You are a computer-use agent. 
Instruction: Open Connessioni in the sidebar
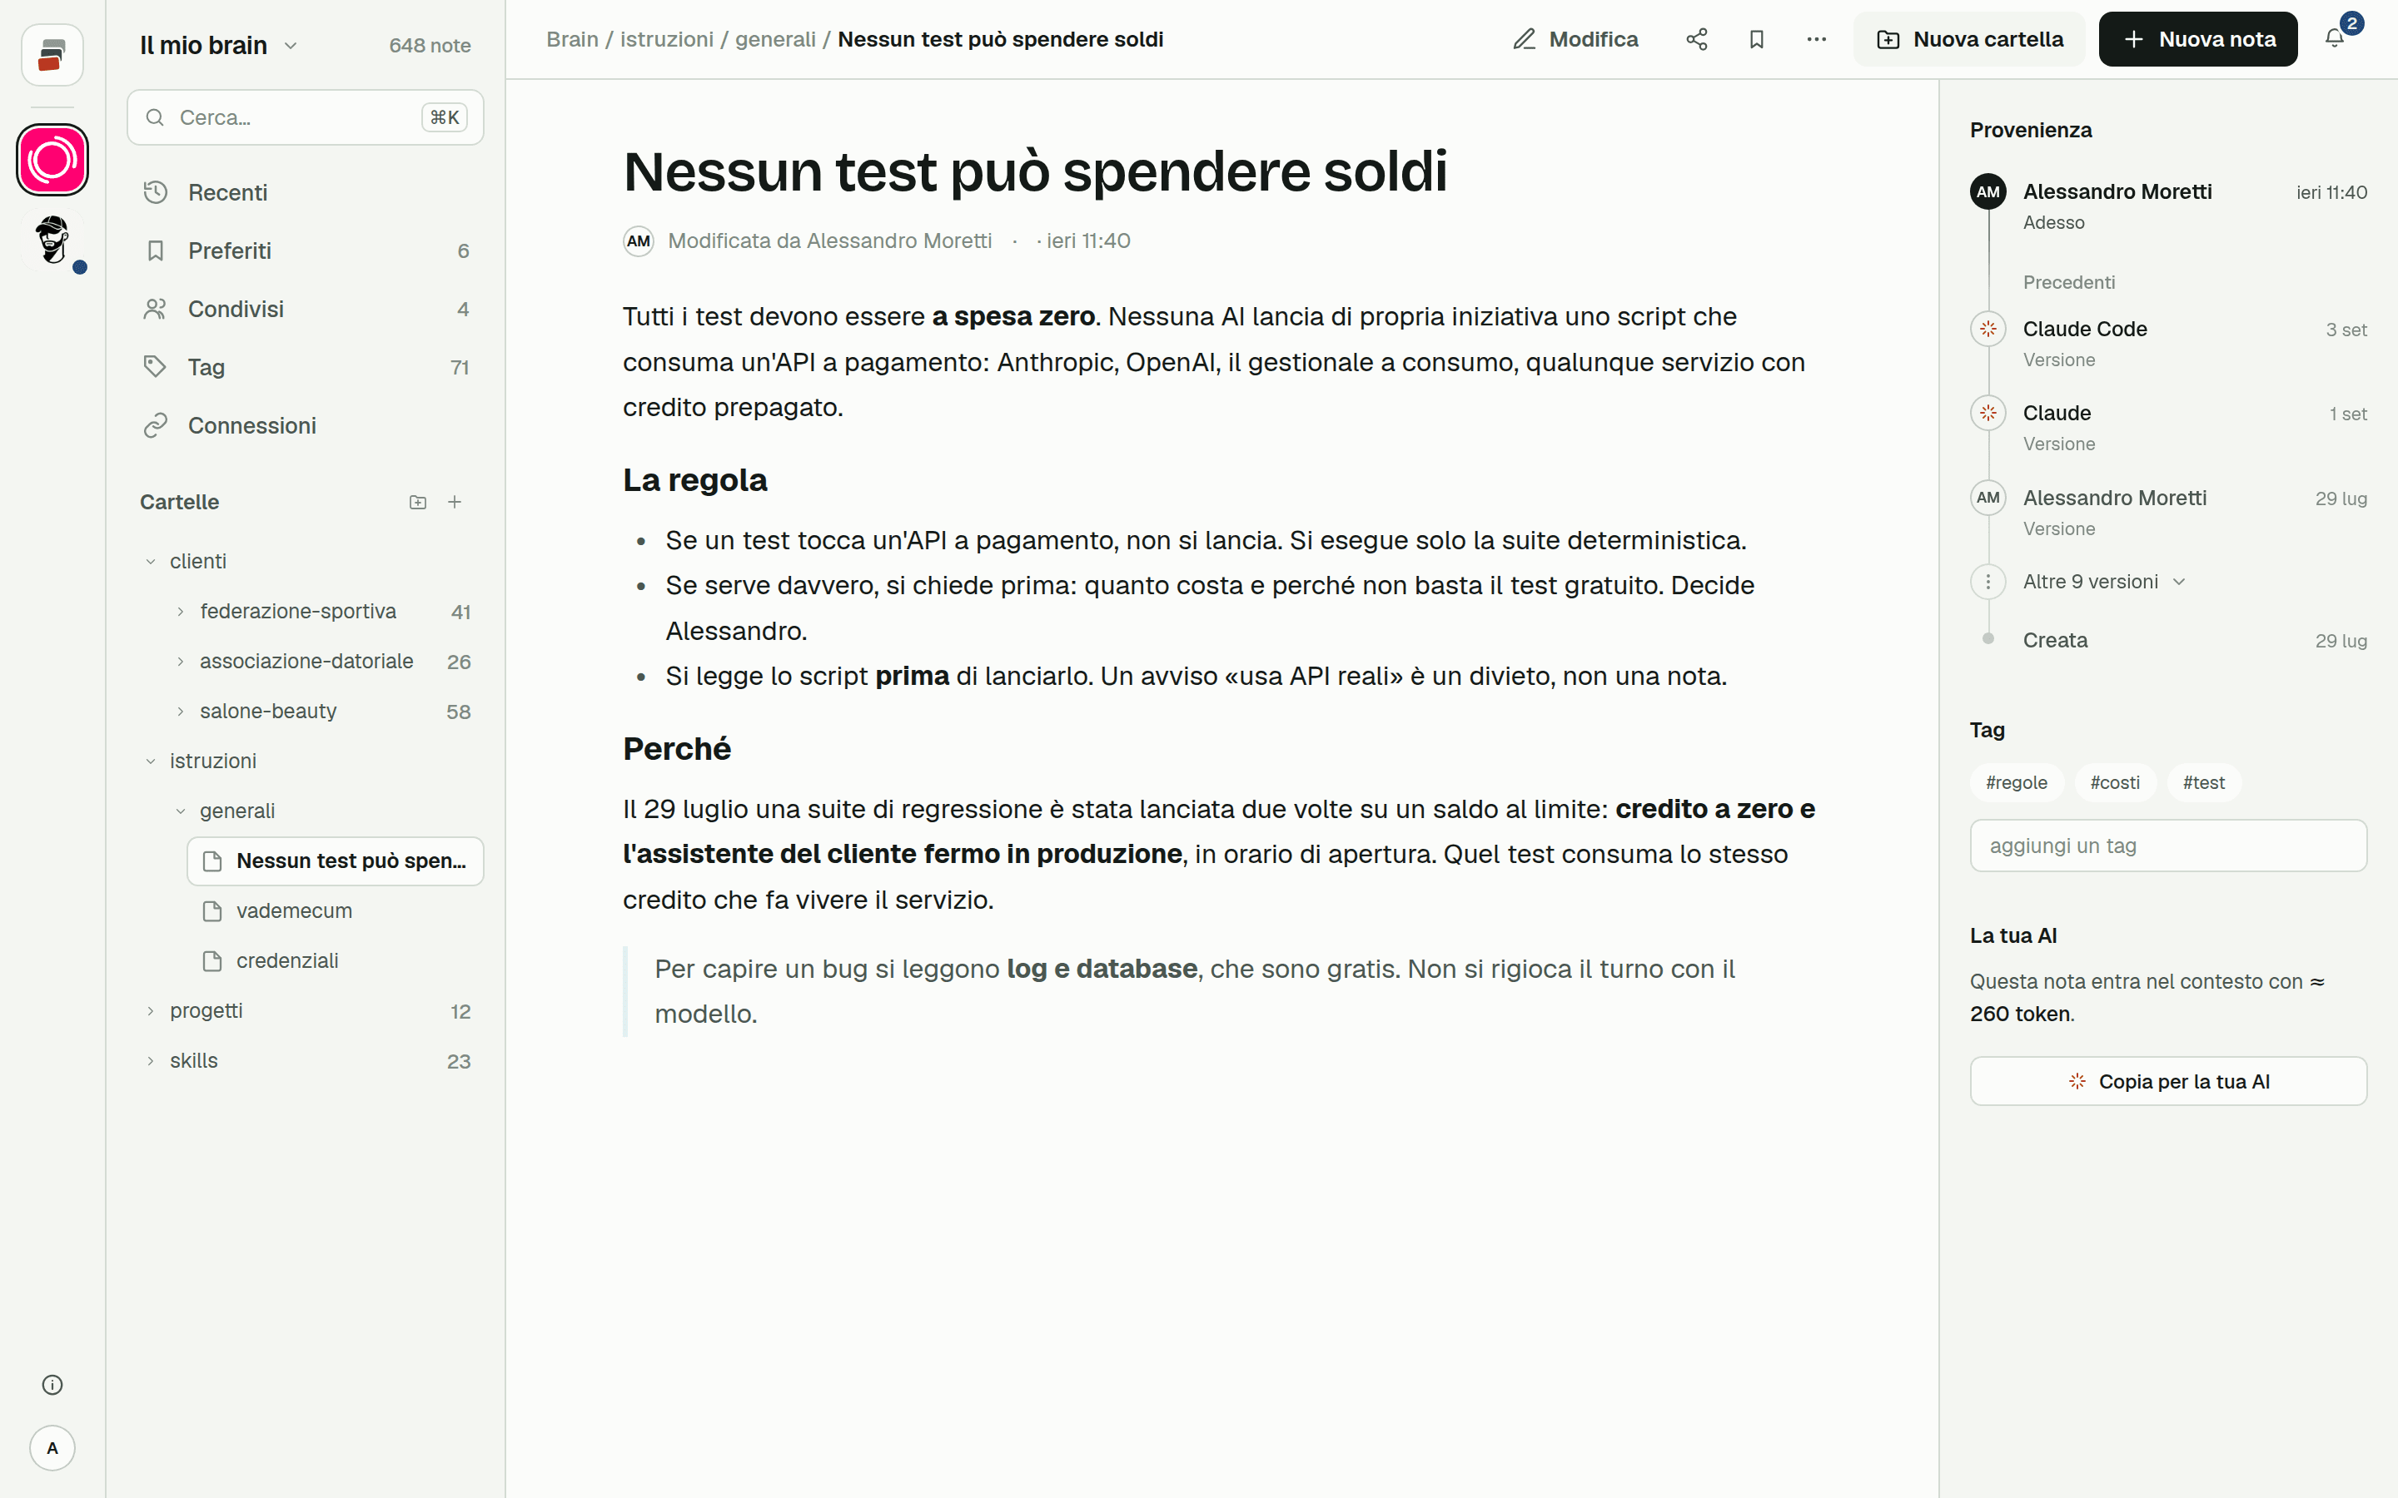coord(306,426)
